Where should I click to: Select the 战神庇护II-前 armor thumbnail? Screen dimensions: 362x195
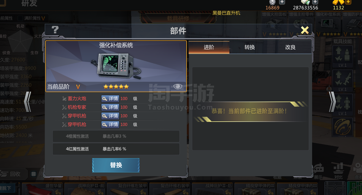coord(85,189)
